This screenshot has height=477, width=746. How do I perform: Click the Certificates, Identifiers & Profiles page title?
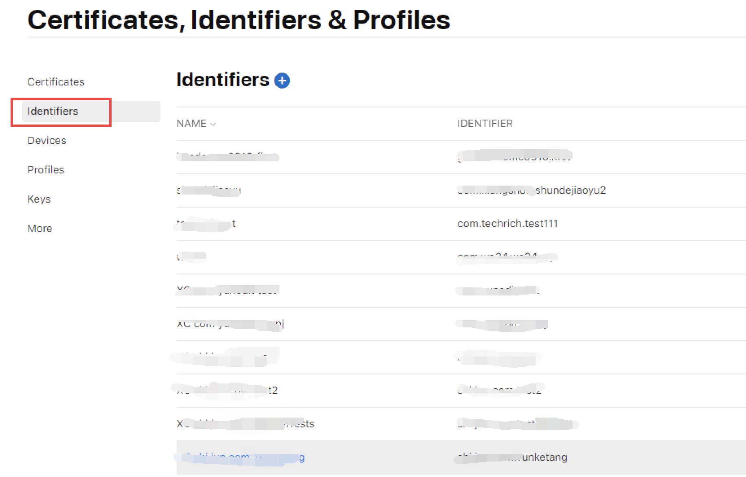pyautogui.click(x=239, y=20)
